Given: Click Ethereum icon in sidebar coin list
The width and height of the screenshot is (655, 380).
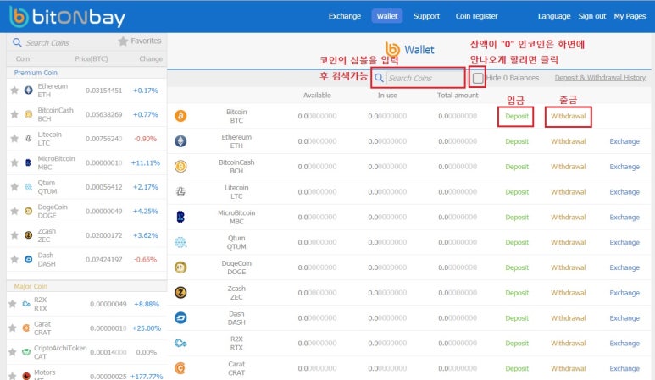Looking at the screenshot, I should [x=29, y=90].
